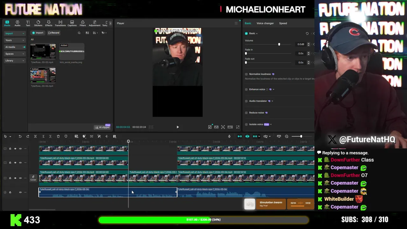This screenshot has height=229, width=407.
Task: Expand the Import sidebar section
Action: click(15, 33)
